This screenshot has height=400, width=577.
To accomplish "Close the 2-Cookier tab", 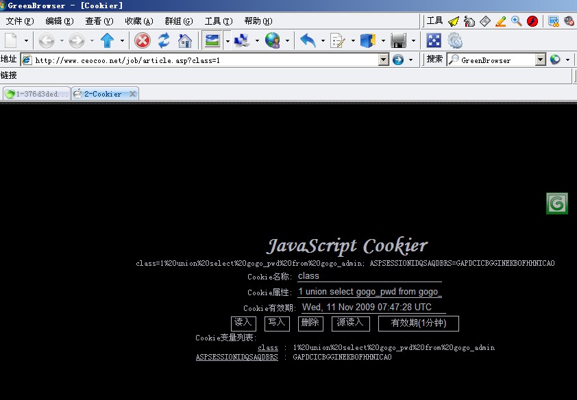I will [x=132, y=94].
